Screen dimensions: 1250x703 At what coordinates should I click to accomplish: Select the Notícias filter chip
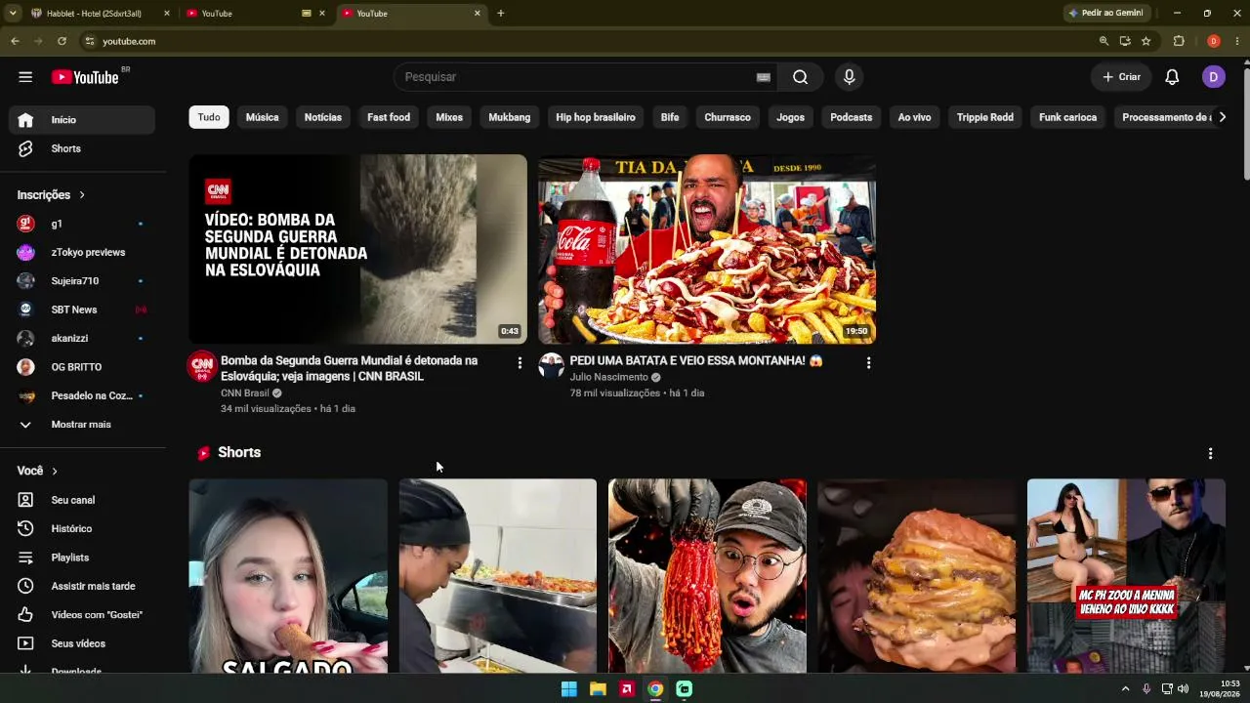coord(323,117)
